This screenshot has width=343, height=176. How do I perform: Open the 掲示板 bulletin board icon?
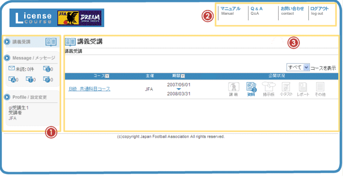269,90
